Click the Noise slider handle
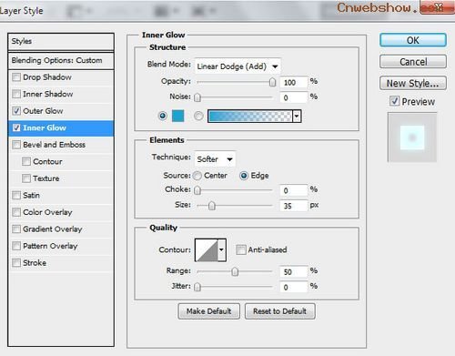The image size is (455, 356). click(197, 97)
